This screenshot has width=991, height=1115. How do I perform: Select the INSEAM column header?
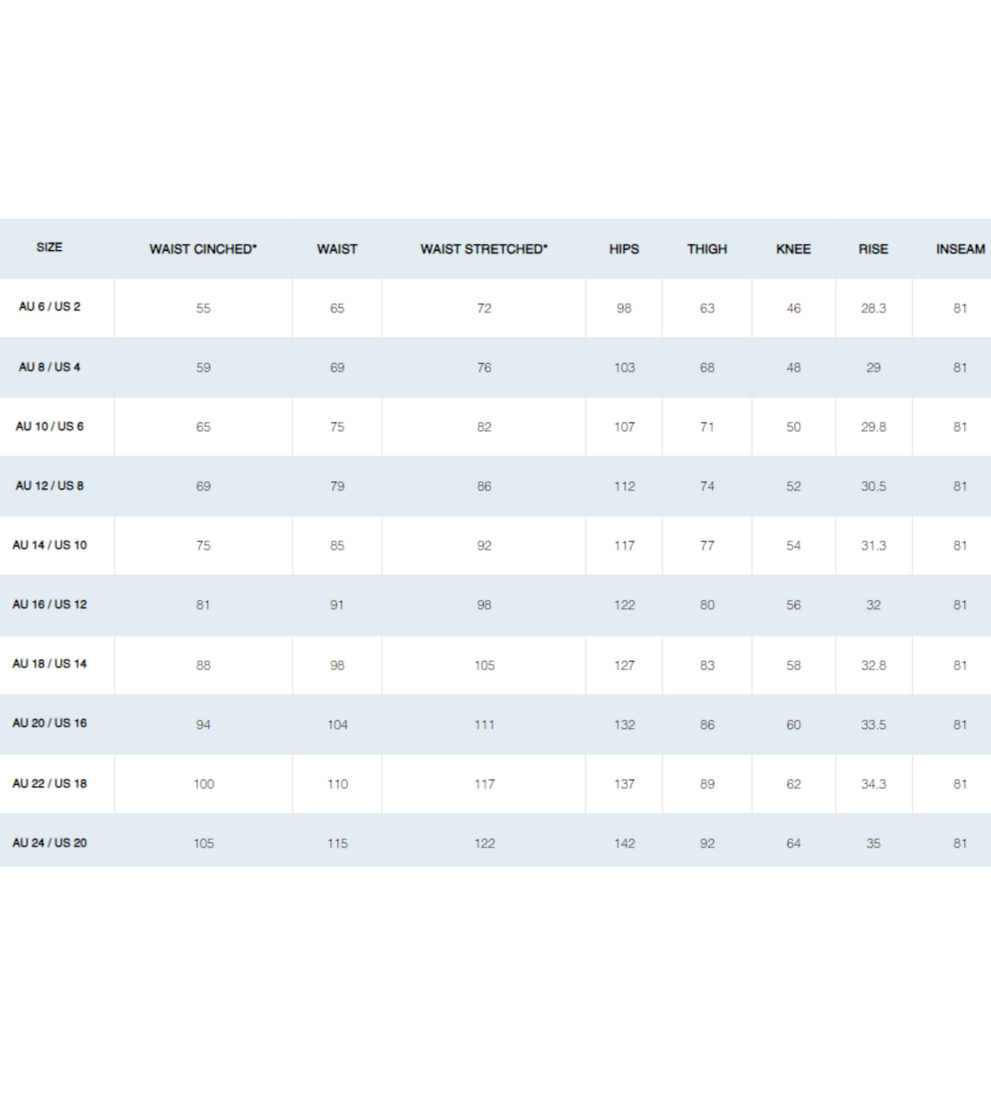(x=960, y=249)
